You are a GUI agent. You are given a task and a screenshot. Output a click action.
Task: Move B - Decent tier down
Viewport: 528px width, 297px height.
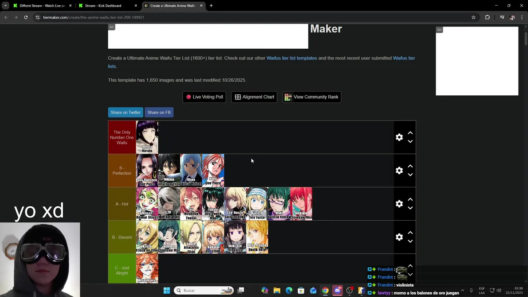click(410, 241)
